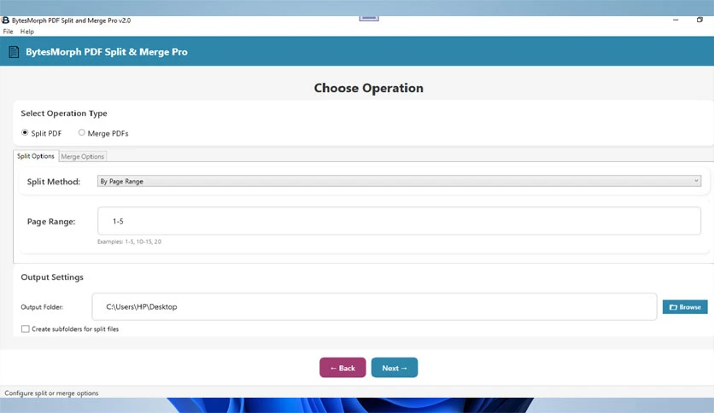The height and width of the screenshot is (413, 714).
Task: Enable Create subfolders for split files
Action: 26,329
